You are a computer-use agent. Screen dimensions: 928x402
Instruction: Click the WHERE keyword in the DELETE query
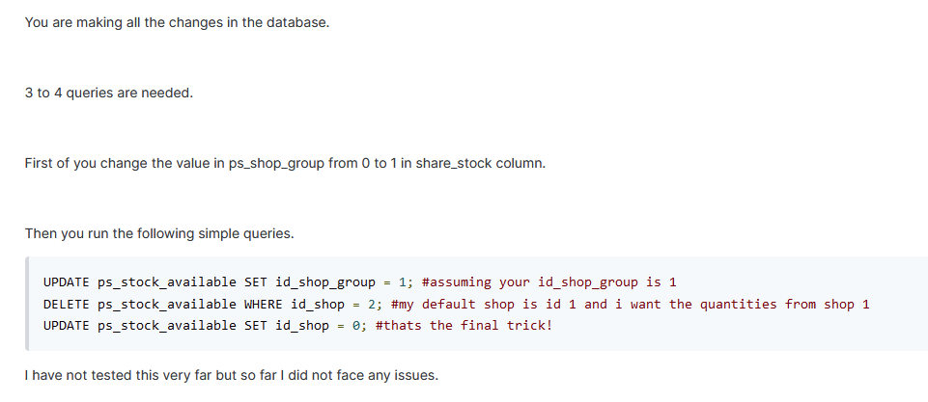[262, 305]
